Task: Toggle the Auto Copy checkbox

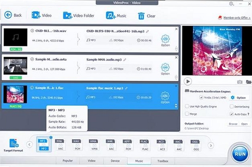Action: pos(231,114)
